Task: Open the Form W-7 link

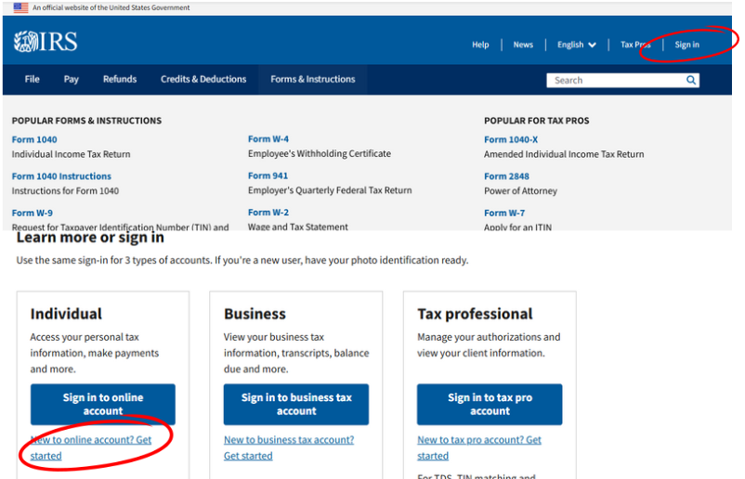Action: click(504, 213)
